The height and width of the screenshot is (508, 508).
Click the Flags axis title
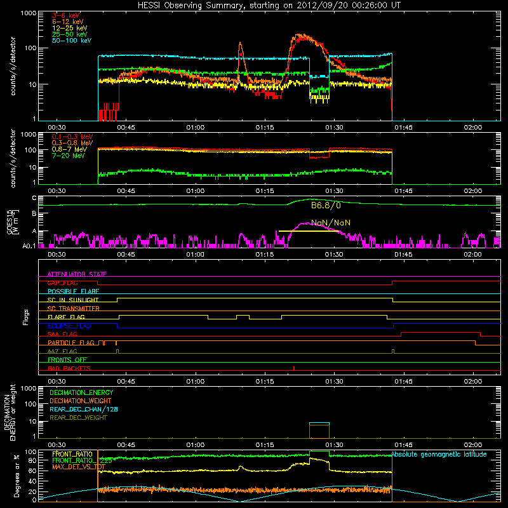25,317
